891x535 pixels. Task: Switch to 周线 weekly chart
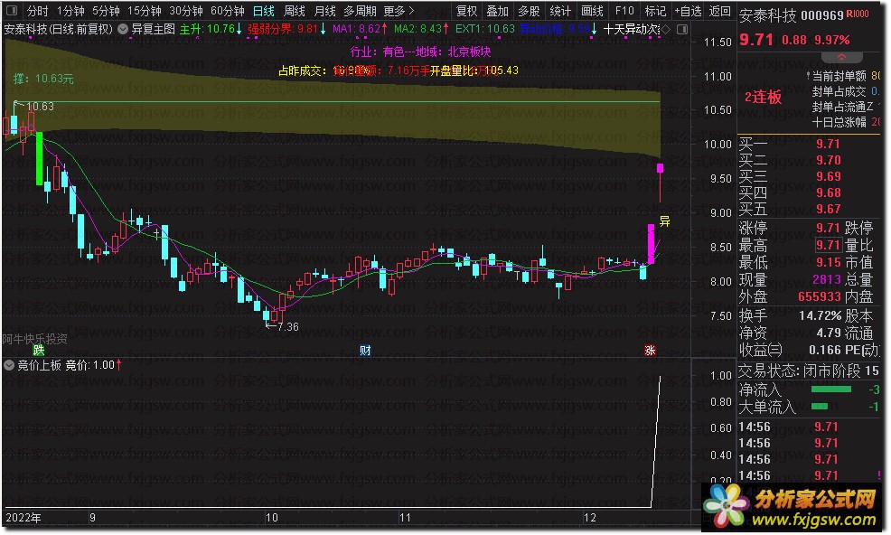[x=295, y=11]
